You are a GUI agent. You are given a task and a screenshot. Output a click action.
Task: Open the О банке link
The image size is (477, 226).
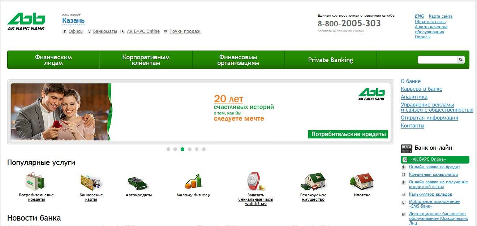click(411, 81)
